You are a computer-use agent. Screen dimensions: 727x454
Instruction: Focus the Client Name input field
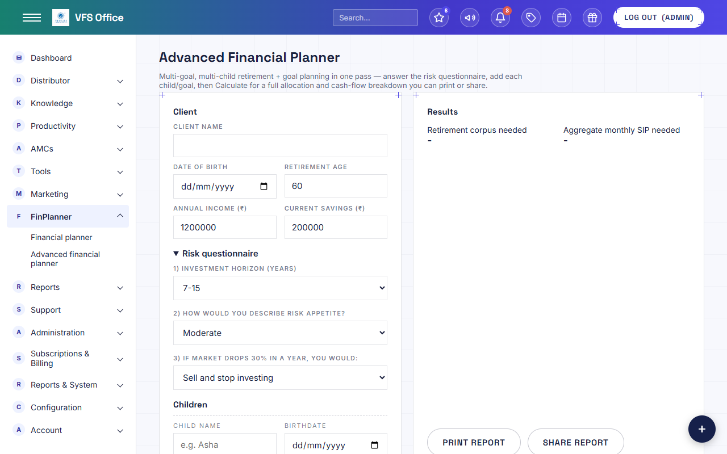pos(280,145)
